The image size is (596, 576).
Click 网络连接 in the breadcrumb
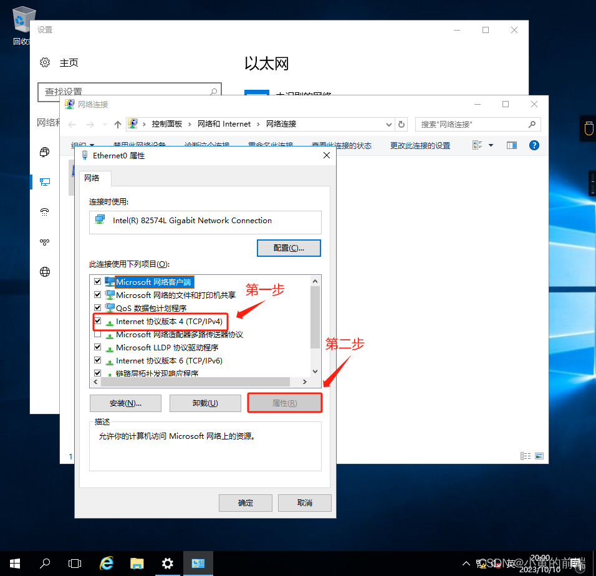pyautogui.click(x=281, y=124)
